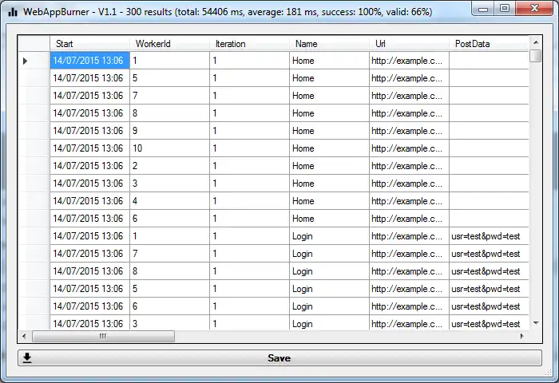Viewport: 559px width, 383px height.
Task: Select WorkerId cell 10
Action: (169, 148)
